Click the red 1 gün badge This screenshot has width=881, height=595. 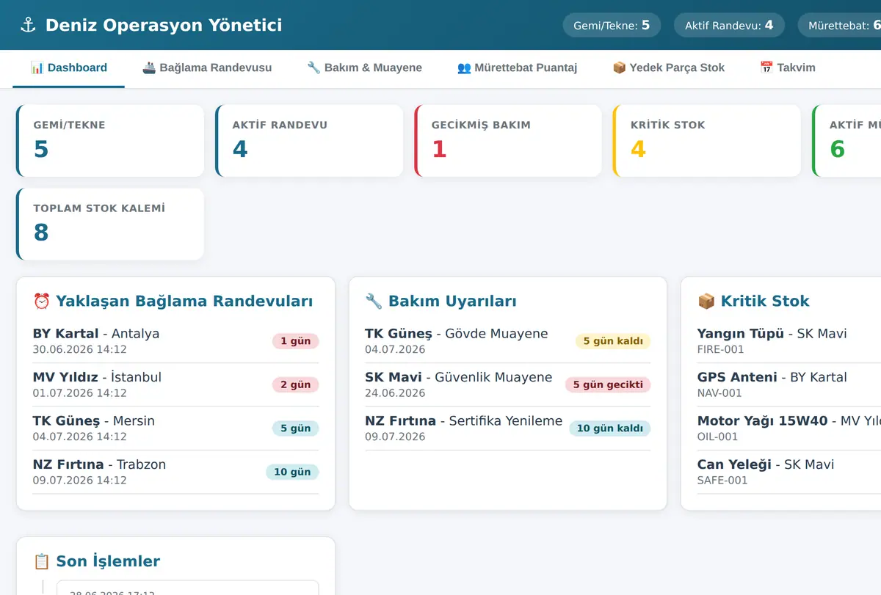click(x=295, y=341)
